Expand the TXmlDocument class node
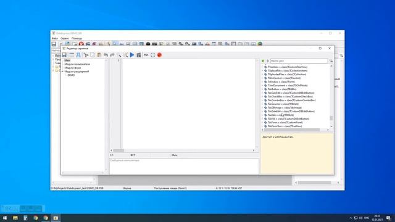Viewport: 395px width, 222px height. [x=262, y=86]
